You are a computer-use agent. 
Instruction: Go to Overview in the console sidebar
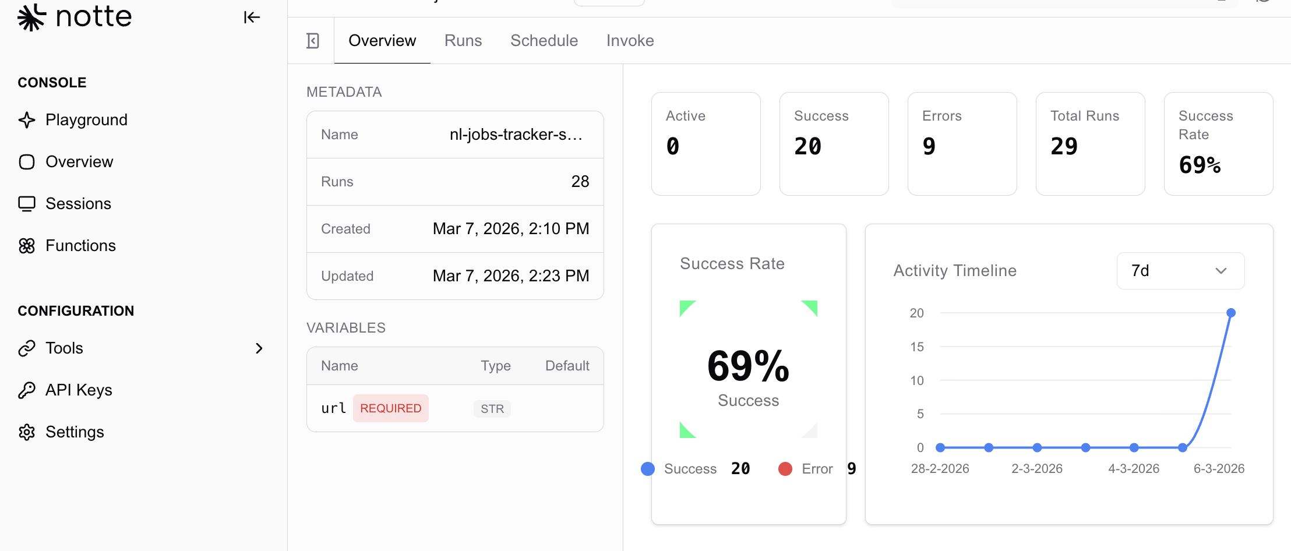click(79, 162)
